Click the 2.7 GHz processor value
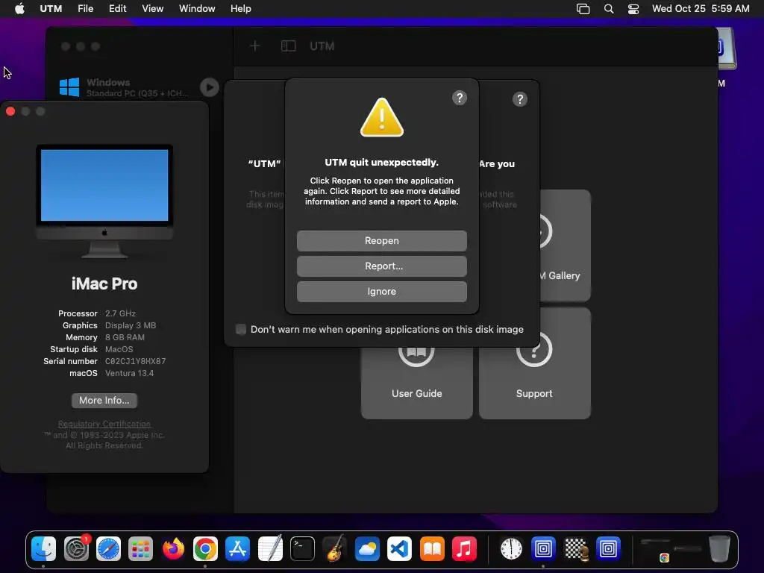This screenshot has width=764, height=573. (120, 313)
